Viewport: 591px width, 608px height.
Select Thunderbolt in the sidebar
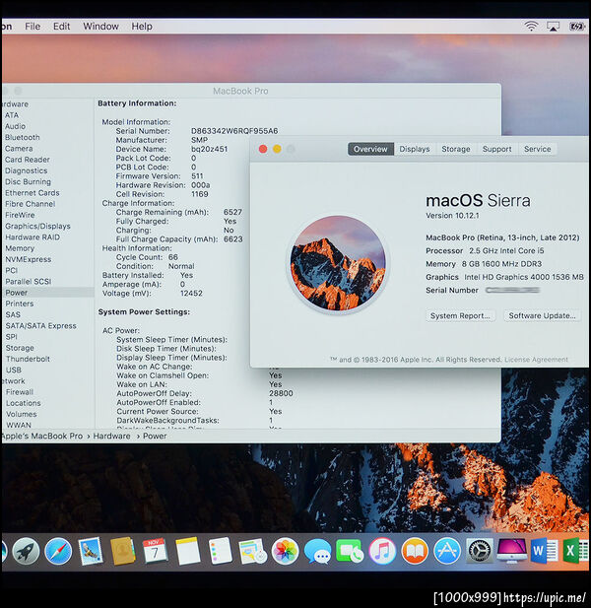(28, 359)
